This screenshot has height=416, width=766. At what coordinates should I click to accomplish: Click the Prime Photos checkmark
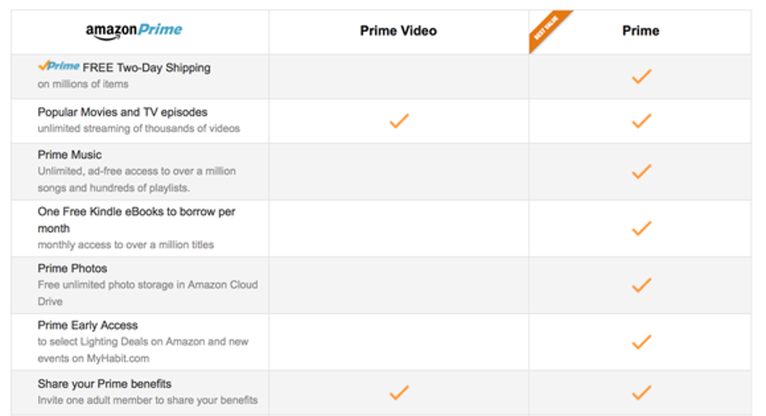(642, 284)
